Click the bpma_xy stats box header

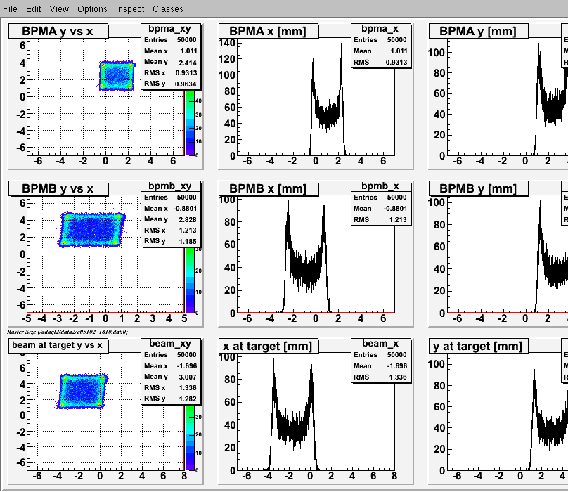[170, 29]
